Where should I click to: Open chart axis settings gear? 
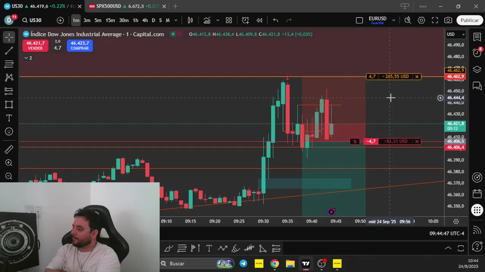pyautogui.click(x=456, y=221)
